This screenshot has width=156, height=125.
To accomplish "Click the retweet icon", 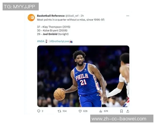I will pos(59,111).
